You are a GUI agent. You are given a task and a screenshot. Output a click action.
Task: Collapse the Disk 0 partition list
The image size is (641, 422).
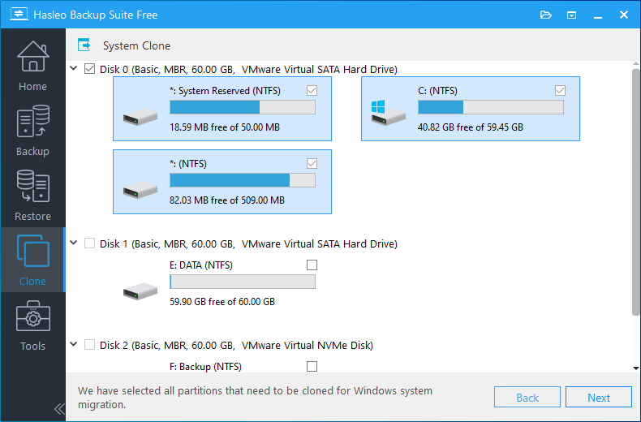pyautogui.click(x=74, y=68)
